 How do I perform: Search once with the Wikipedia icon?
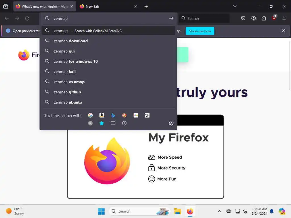click(x=147, y=115)
